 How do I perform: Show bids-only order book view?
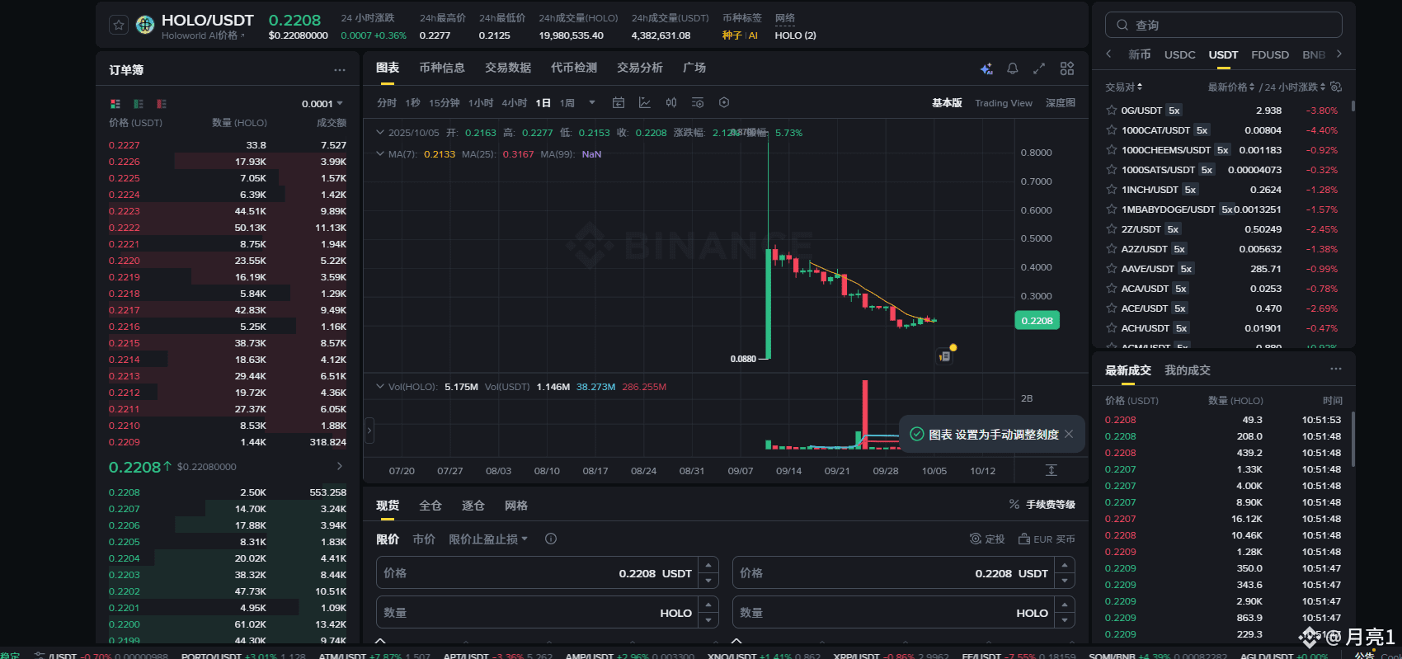click(139, 104)
